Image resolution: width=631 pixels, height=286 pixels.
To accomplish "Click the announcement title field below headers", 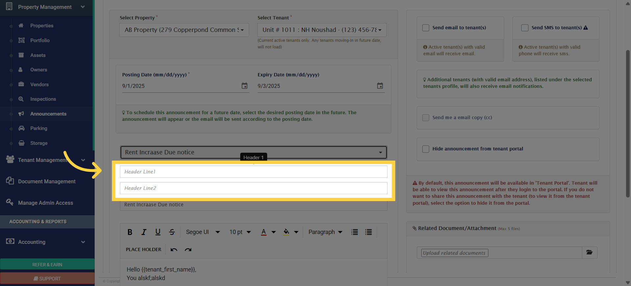I will pos(253,205).
